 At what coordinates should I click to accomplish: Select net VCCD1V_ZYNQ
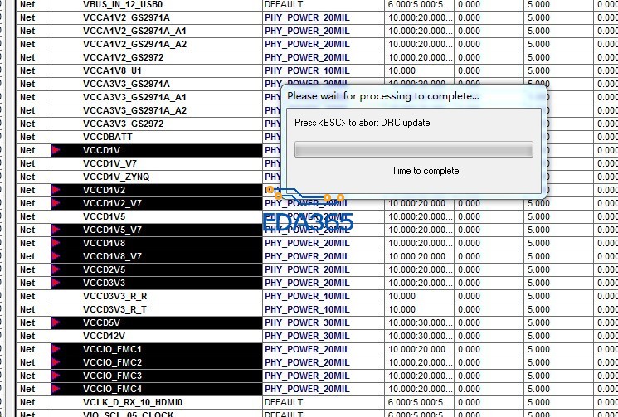pyautogui.click(x=116, y=177)
